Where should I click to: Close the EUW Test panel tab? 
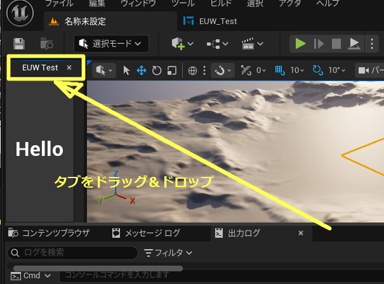click(69, 67)
